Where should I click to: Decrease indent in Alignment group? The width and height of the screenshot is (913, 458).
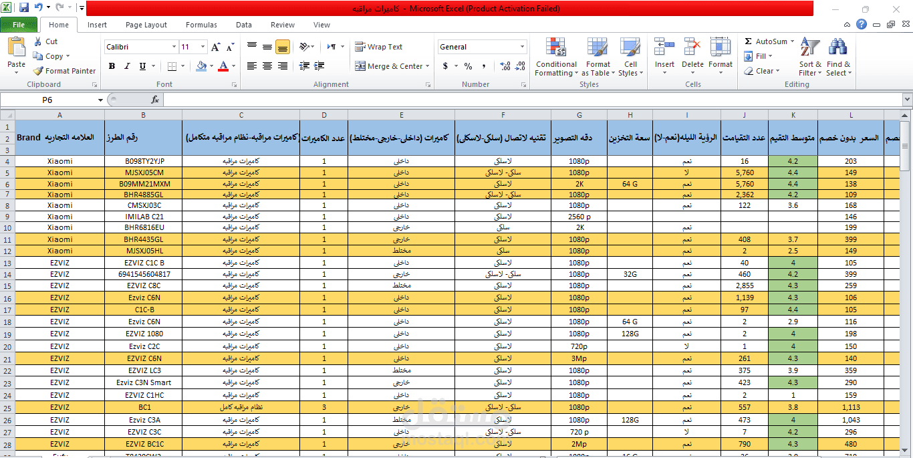coord(305,66)
